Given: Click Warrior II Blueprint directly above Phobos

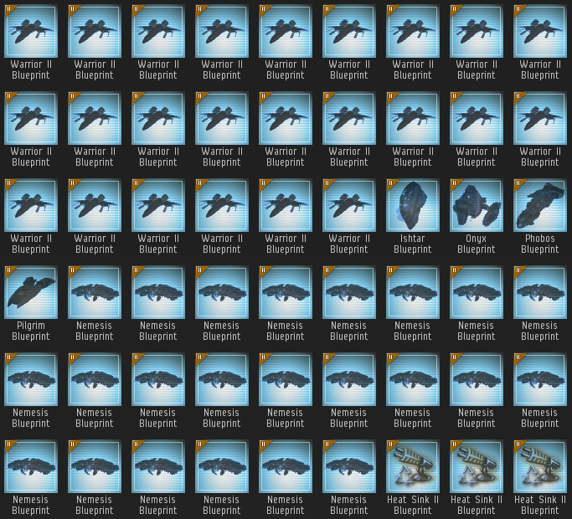Looking at the screenshot, I should coord(539,118).
